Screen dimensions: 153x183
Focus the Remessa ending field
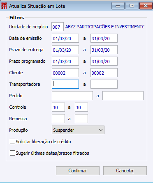pos(81,119)
